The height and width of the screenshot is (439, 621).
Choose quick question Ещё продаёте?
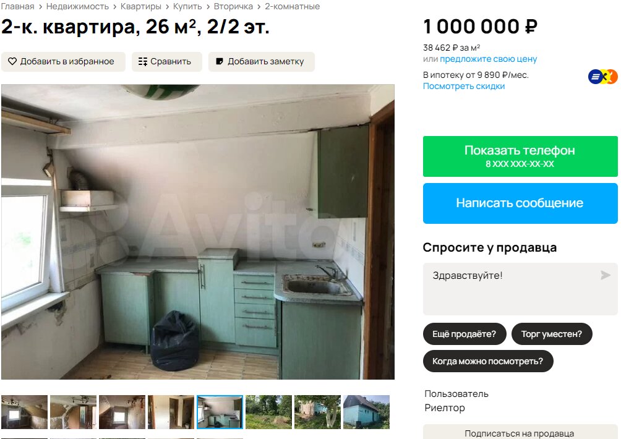tap(465, 334)
